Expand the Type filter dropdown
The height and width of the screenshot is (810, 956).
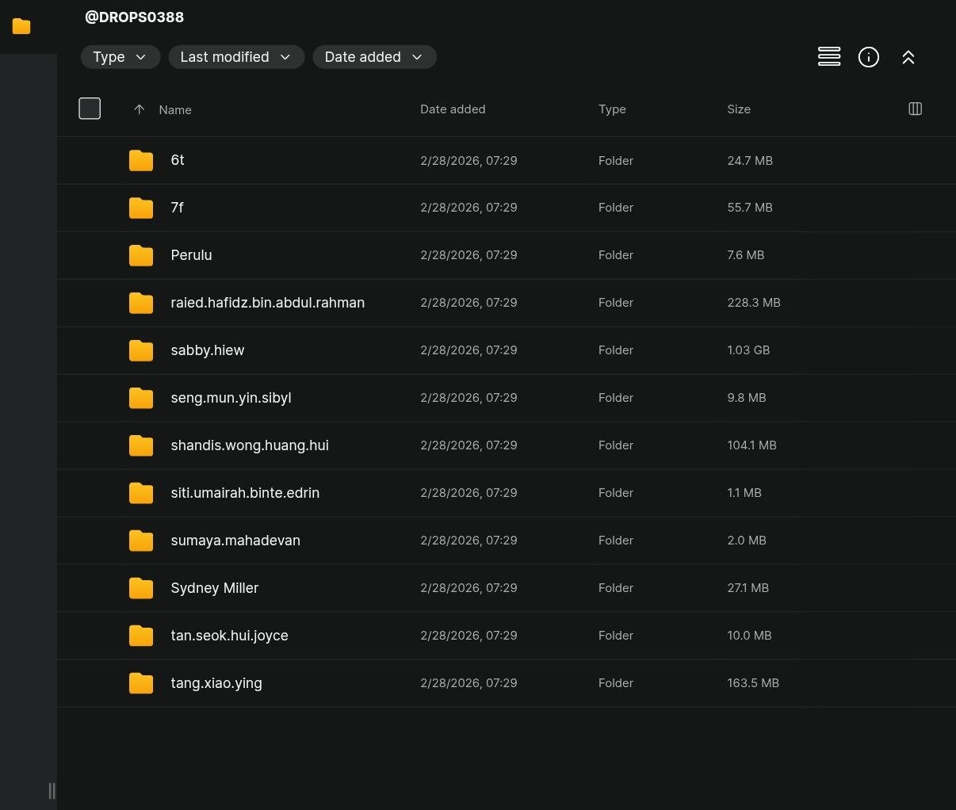[x=120, y=57]
